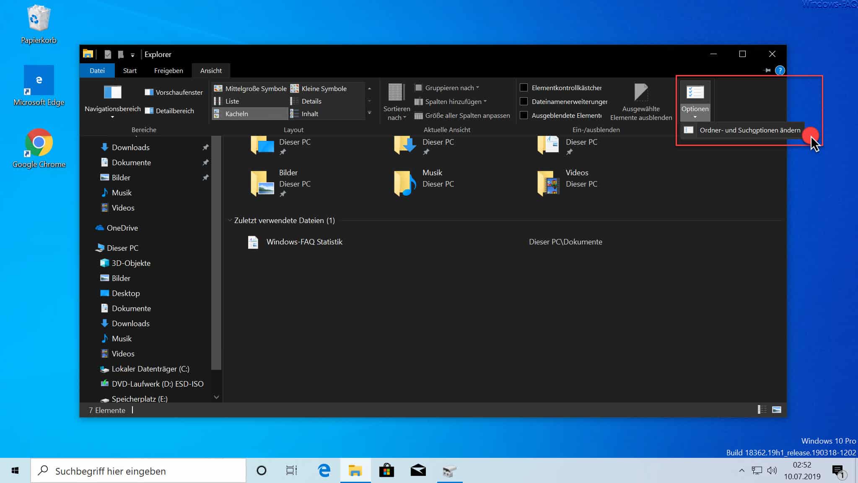Viewport: 858px width, 483px height.
Task: Open Spalten hinzufügen dropdown
Action: click(451, 101)
